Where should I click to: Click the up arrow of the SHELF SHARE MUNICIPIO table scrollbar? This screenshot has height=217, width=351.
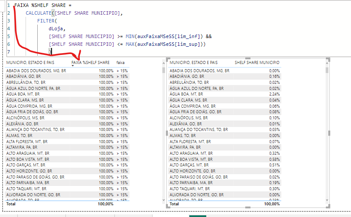327,64
